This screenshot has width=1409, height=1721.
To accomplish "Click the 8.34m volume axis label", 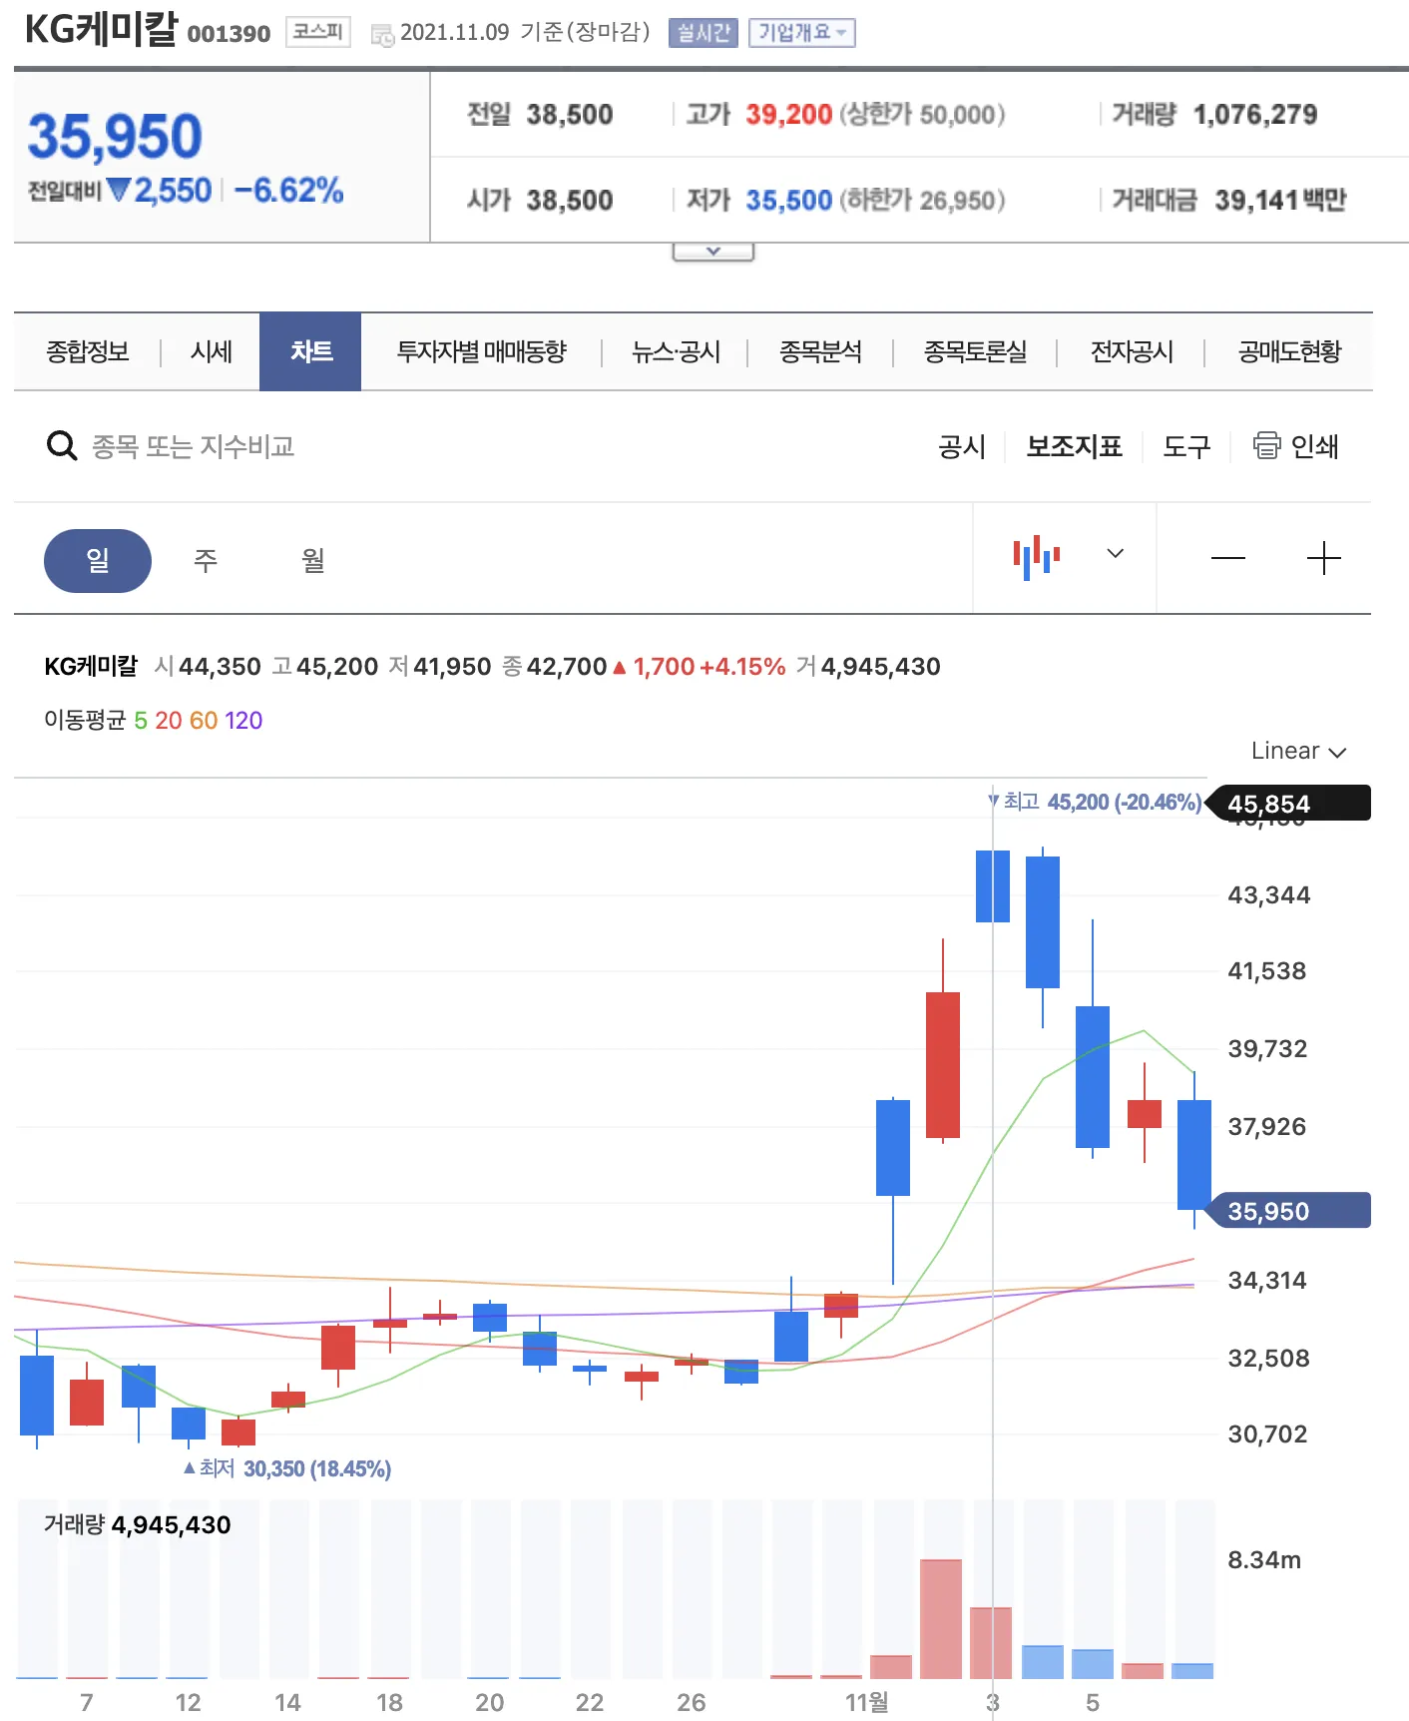I will coord(1264,1560).
